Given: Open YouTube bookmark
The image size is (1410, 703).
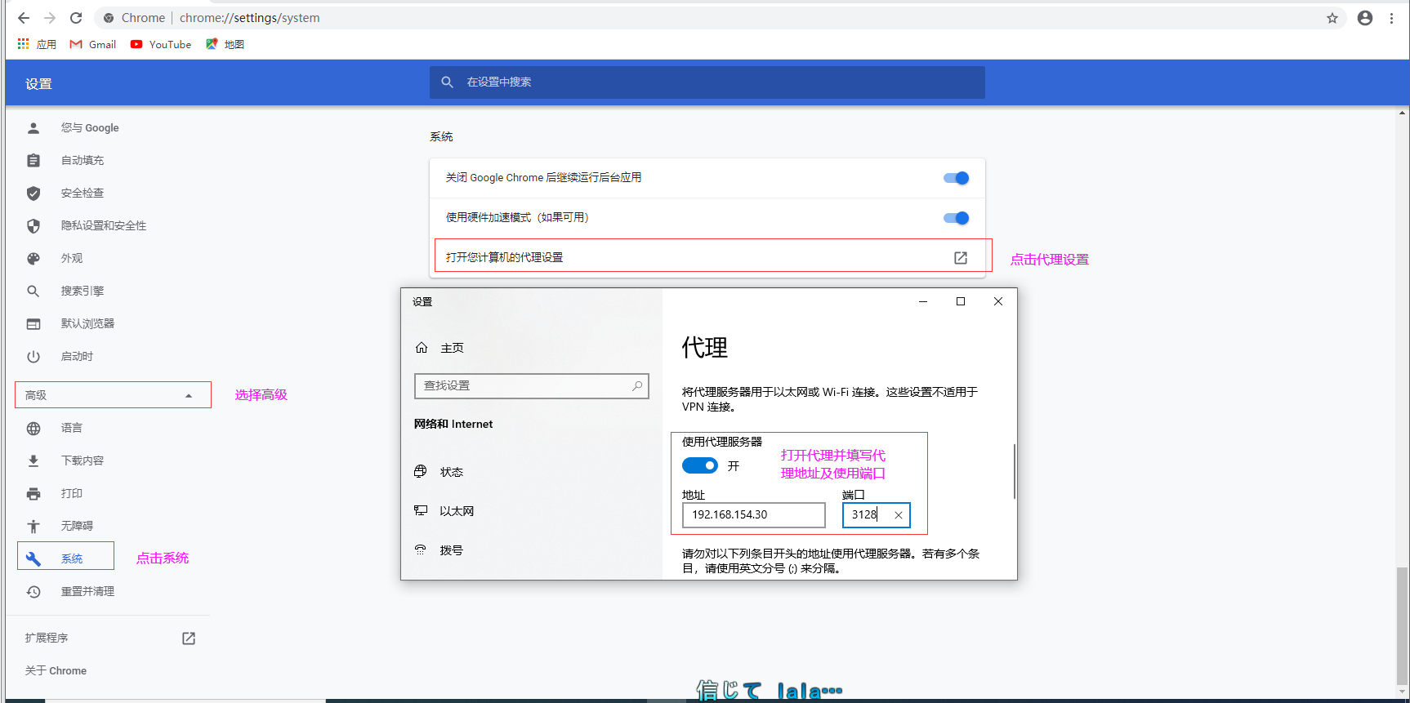Looking at the screenshot, I should click(x=161, y=44).
